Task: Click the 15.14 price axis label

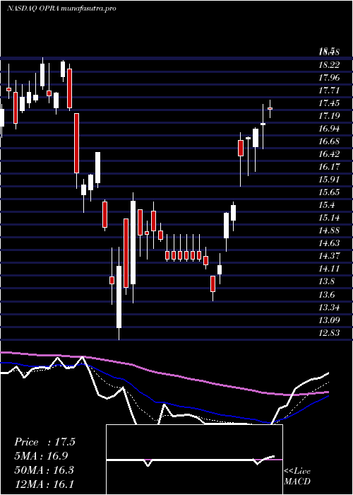Action: 330,218
